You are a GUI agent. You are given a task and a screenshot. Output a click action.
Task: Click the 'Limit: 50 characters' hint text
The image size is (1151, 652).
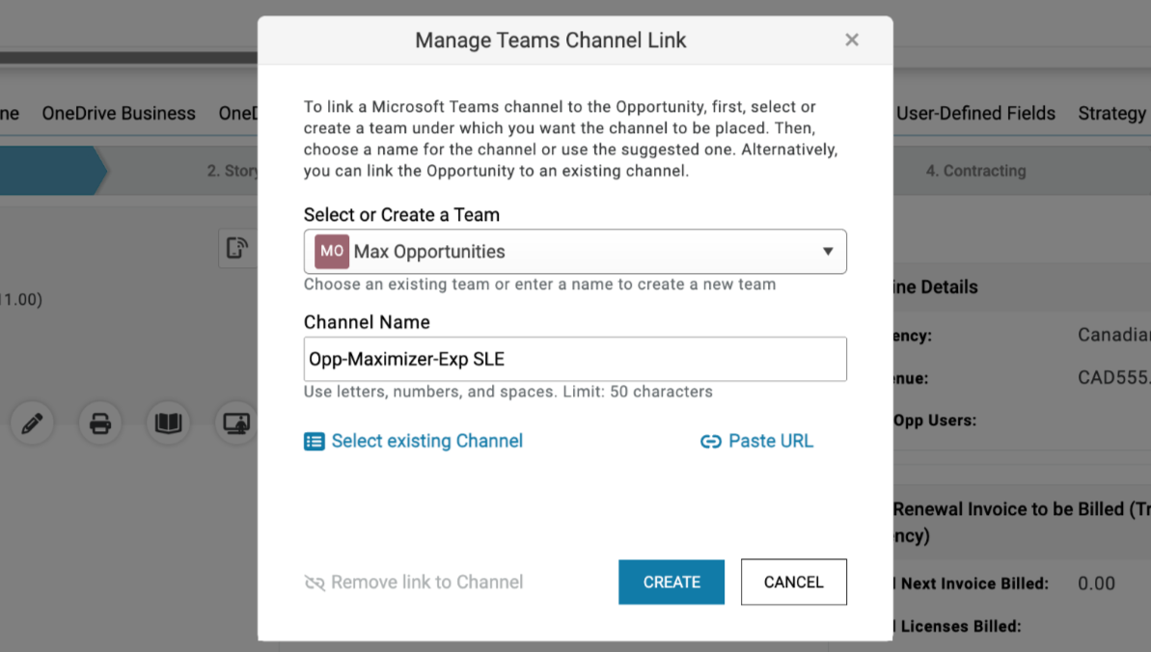637,392
